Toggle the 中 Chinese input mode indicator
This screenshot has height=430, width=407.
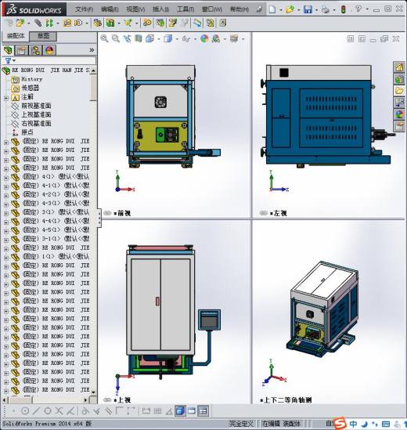(353, 424)
